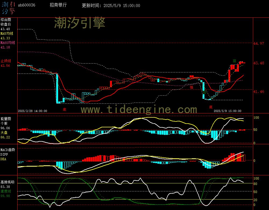Click the MA5均线 legend label
This screenshot has width=269, height=210.
coord(7,33)
